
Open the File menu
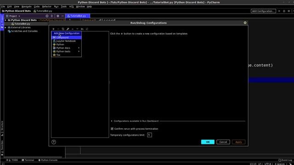click(x=3, y=6)
